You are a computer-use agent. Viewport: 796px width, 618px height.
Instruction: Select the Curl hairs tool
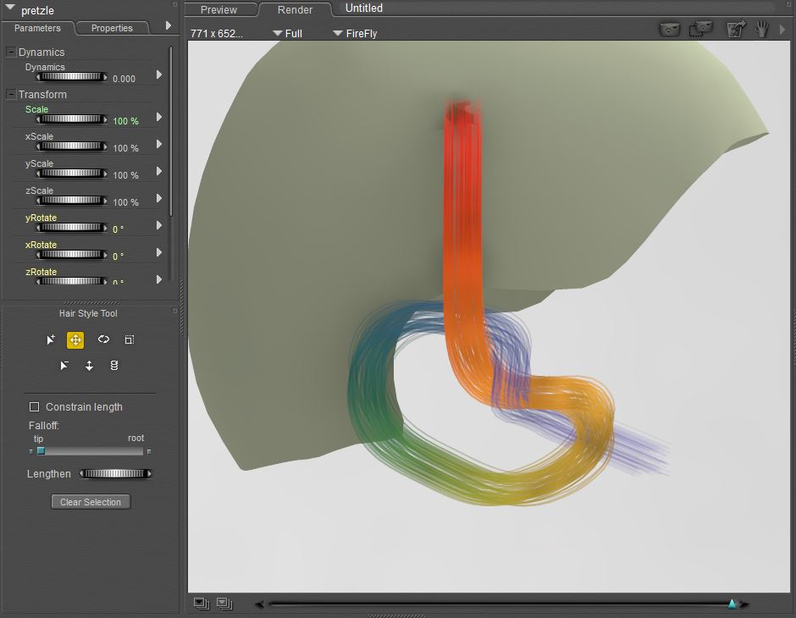(x=103, y=339)
